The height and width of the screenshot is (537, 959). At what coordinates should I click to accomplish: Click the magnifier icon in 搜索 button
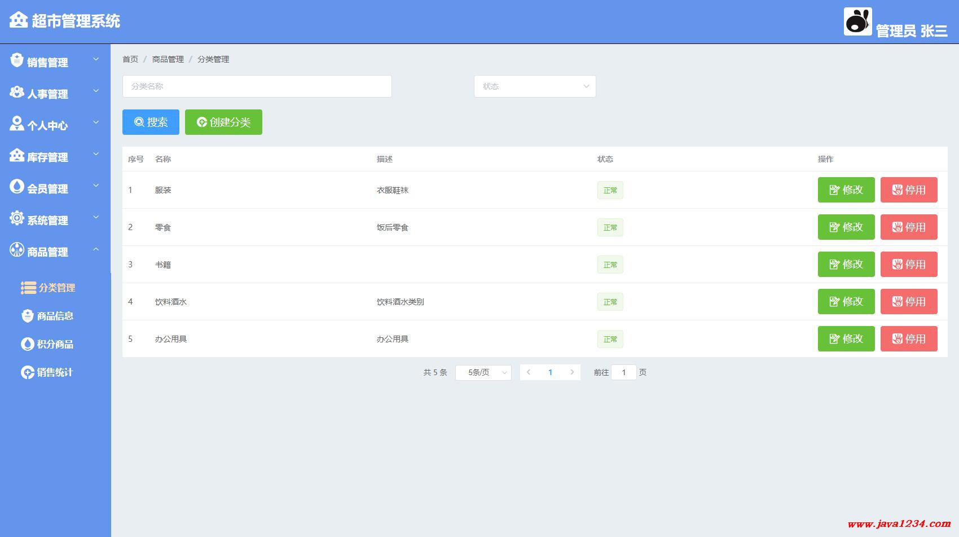click(139, 122)
